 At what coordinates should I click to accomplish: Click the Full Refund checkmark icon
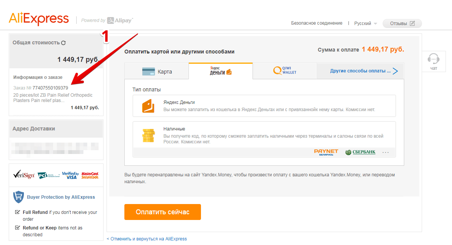pos(17,212)
